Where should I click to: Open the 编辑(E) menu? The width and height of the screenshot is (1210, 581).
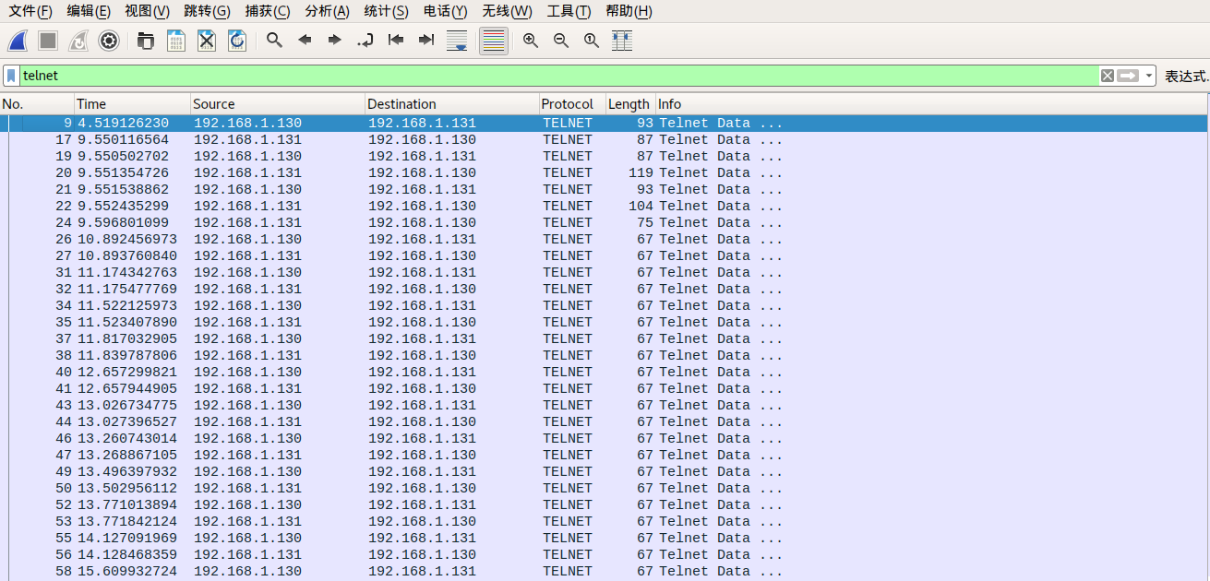[89, 11]
